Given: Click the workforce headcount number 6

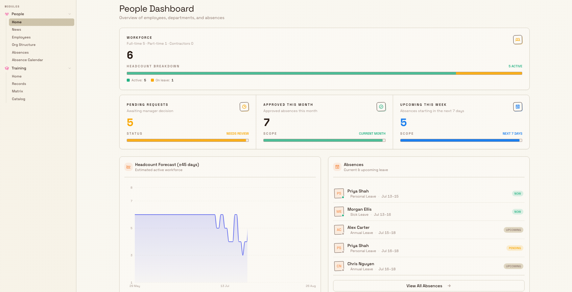Looking at the screenshot, I should tap(130, 55).
